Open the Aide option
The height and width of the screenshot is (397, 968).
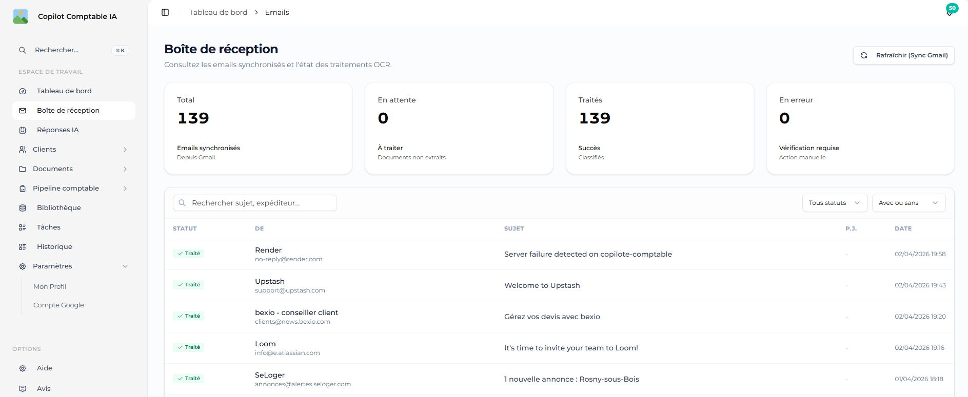tap(74, 368)
